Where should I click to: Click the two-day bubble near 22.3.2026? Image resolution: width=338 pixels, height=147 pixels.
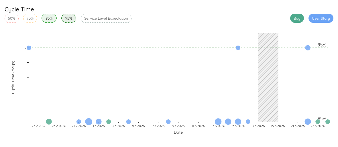[308, 48]
